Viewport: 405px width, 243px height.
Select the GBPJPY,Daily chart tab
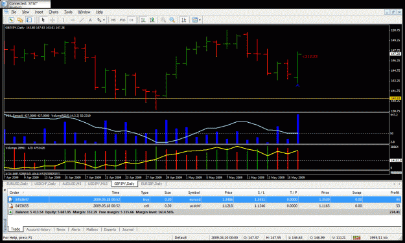(124, 184)
